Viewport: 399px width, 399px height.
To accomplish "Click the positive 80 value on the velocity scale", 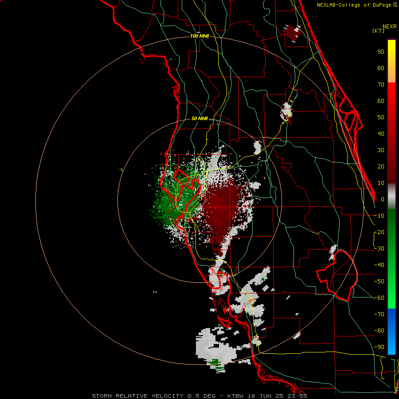I will point(381,68).
